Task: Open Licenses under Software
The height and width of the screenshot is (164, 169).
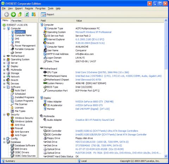Action: (x=19, y=108)
